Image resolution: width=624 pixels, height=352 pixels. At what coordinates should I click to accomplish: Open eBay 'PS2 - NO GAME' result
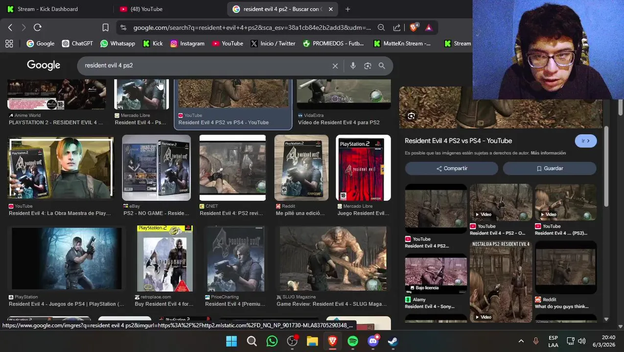pos(157,168)
